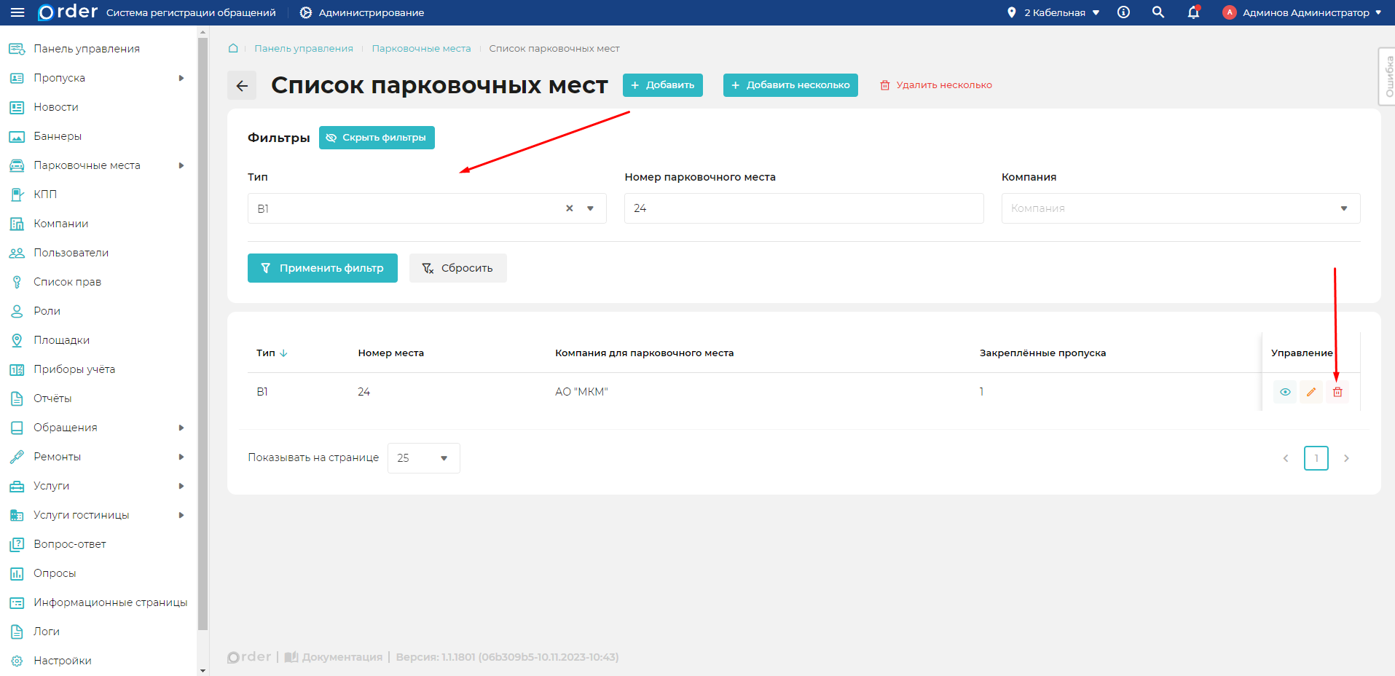This screenshot has height=676, width=1395.
Task: Click the parking spot number input field
Action: click(x=803, y=208)
